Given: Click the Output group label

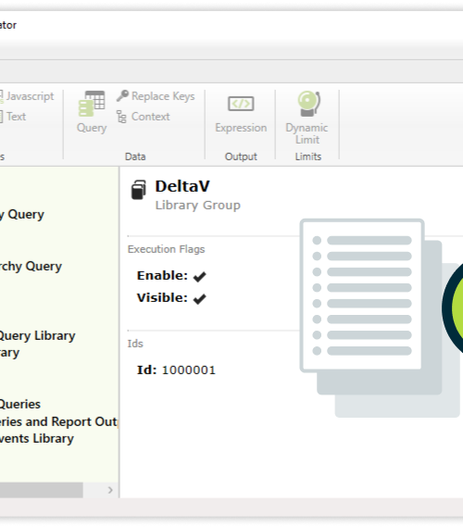Looking at the screenshot, I should 241,157.
